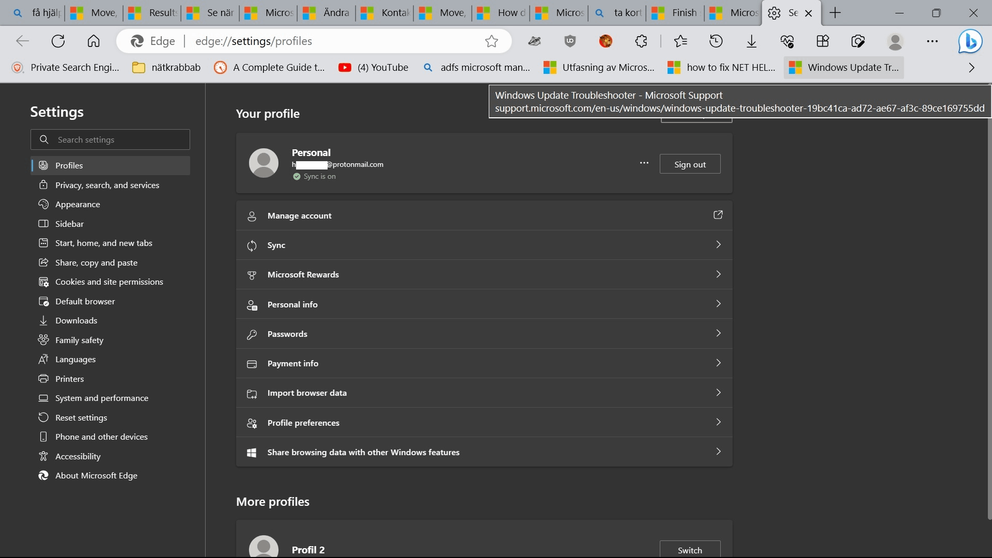Select Appearance in settings sidebar
The width and height of the screenshot is (992, 558).
point(78,205)
